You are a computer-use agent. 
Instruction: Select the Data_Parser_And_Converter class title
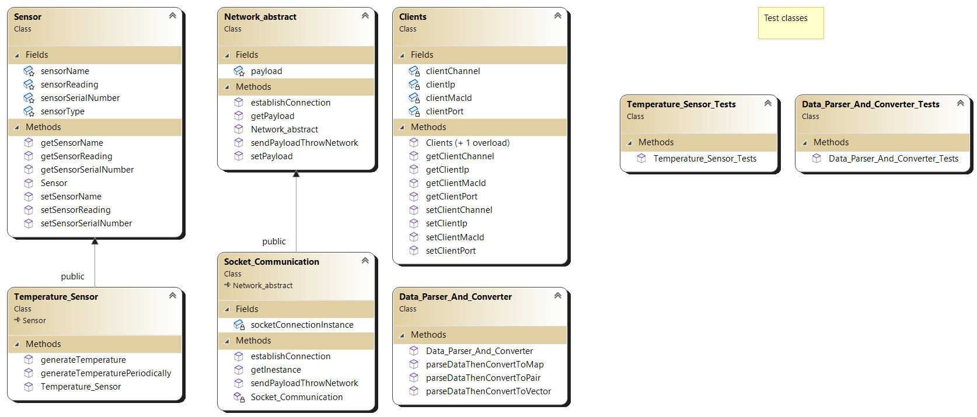tap(455, 297)
